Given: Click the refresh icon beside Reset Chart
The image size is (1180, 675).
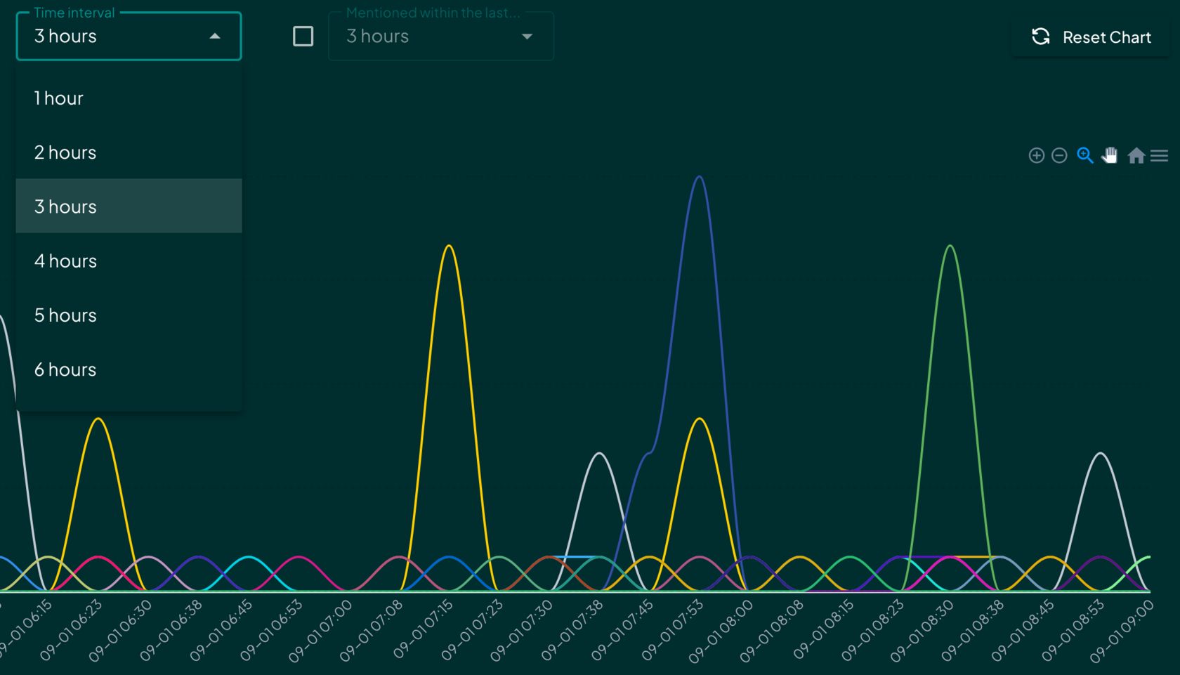Looking at the screenshot, I should (x=1040, y=37).
